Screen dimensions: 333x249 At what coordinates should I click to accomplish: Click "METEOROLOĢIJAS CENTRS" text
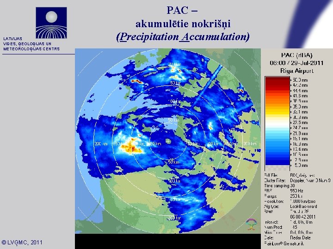pyautogui.click(x=31, y=49)
